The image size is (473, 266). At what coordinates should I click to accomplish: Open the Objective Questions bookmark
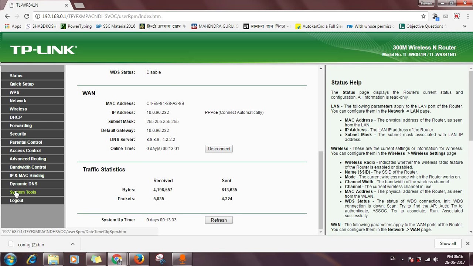[x=423, y=26]
